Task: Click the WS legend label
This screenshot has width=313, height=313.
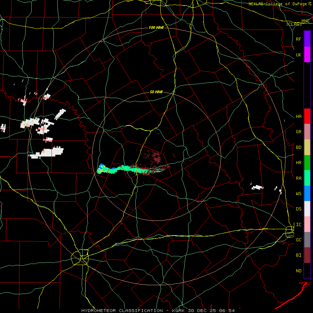Action: click(x=298, y=194)
